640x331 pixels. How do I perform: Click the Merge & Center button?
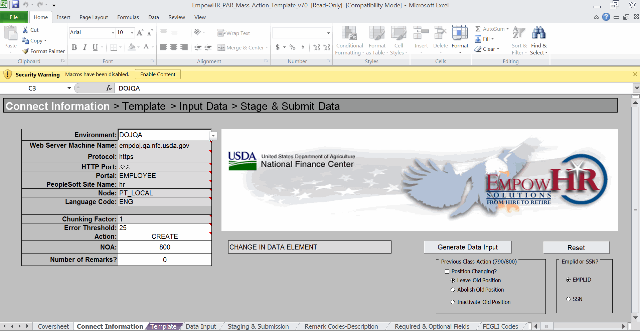[x=243, y=47]
